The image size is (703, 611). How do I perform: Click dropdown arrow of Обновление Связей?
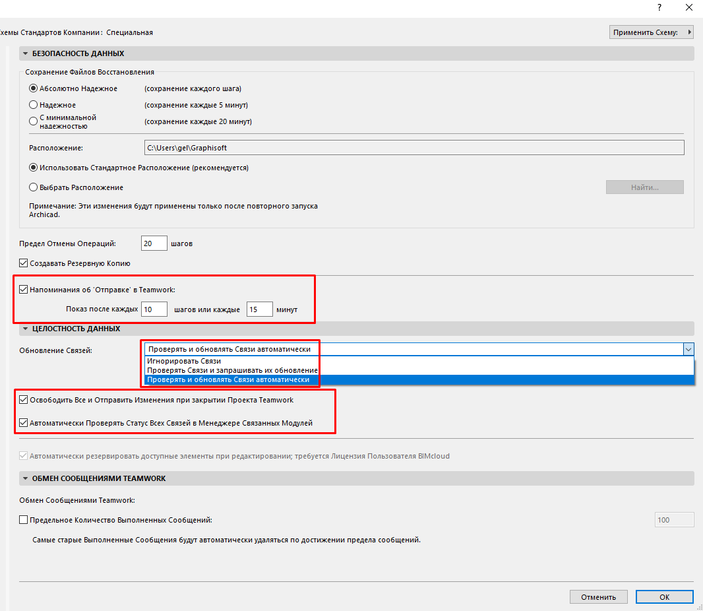click(688, 350)
